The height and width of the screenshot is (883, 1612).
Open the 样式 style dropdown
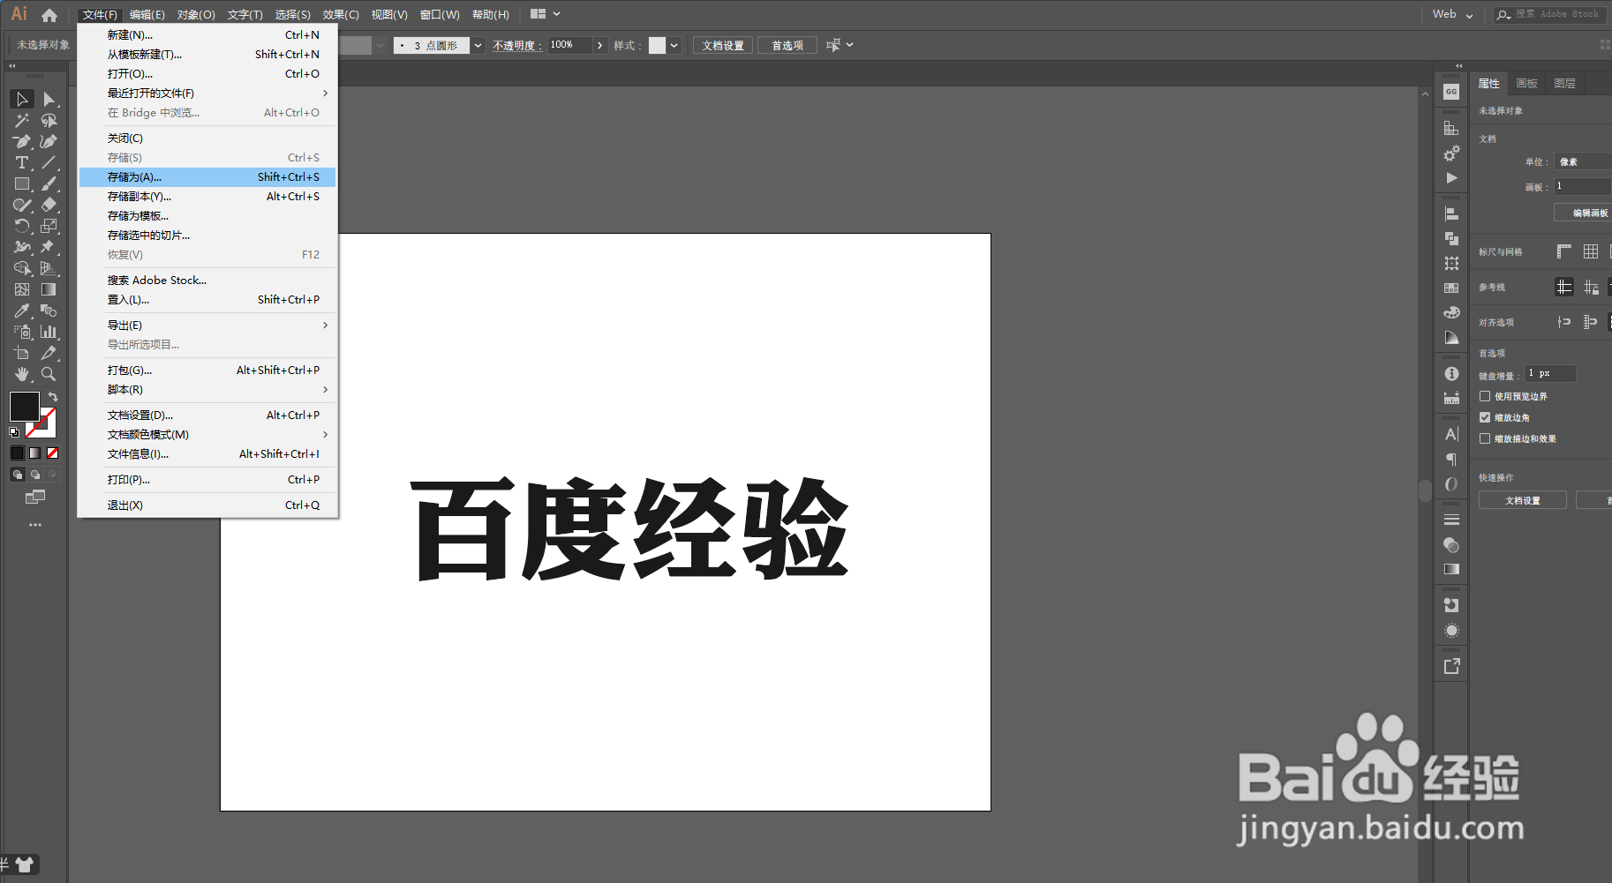[x=675, y=45]
